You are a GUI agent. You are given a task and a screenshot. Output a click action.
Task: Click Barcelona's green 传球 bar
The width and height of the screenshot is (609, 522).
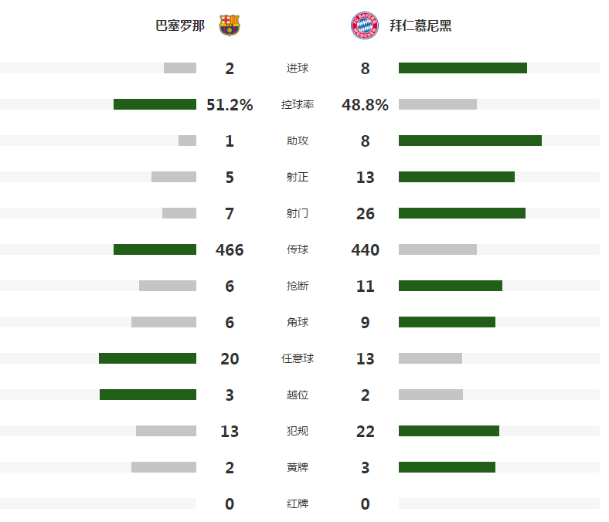click(x=155, y=249)
